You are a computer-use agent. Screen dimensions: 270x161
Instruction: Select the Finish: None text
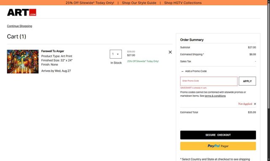[x=50, y=64]
